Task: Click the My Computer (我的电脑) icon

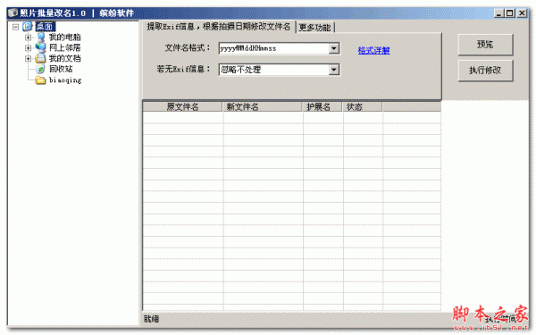Action: [x=41, y=37]
